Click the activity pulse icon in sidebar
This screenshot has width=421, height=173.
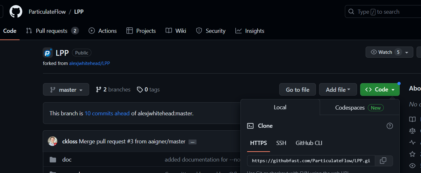(x=412, y=142)
